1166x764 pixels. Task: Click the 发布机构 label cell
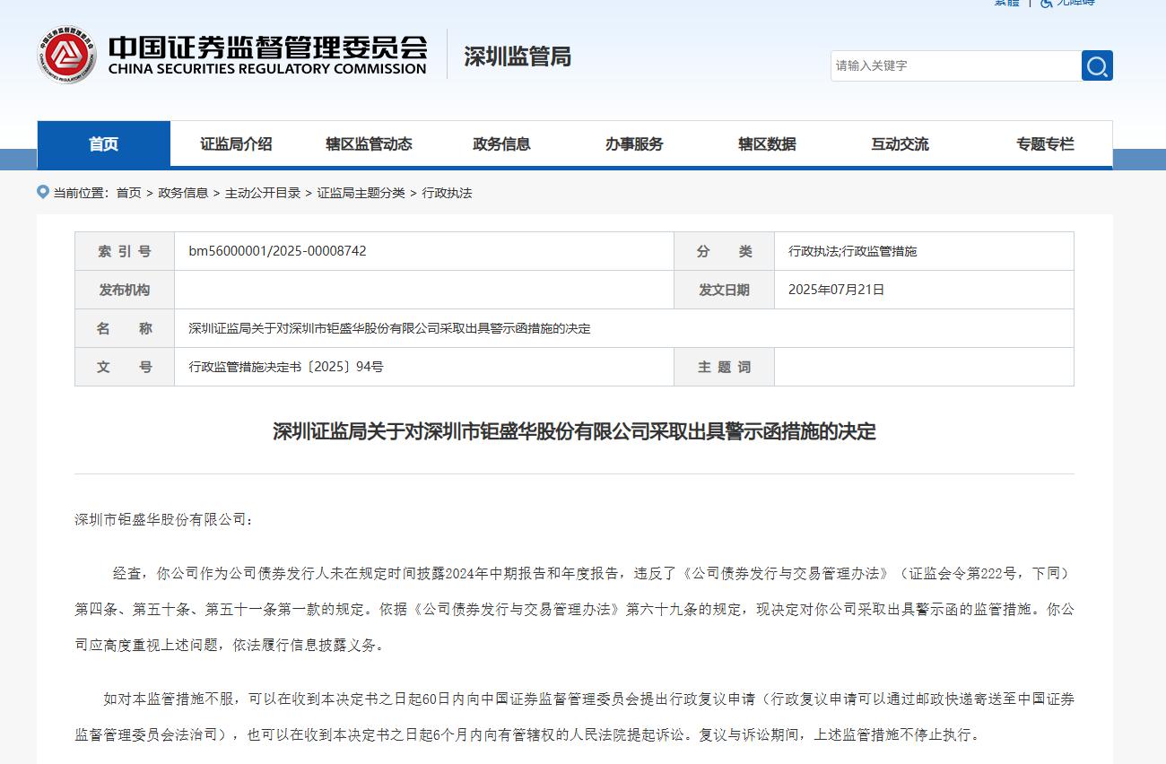pos(125,290)
